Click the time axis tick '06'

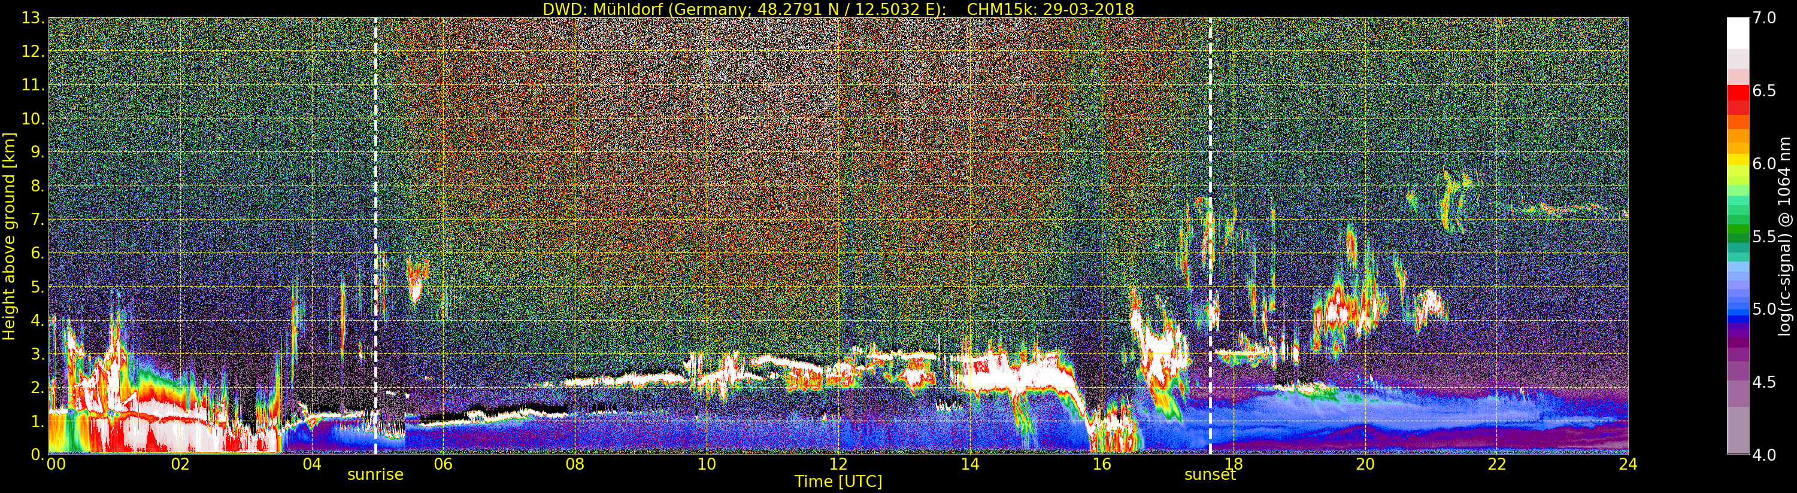coord(443,464)
